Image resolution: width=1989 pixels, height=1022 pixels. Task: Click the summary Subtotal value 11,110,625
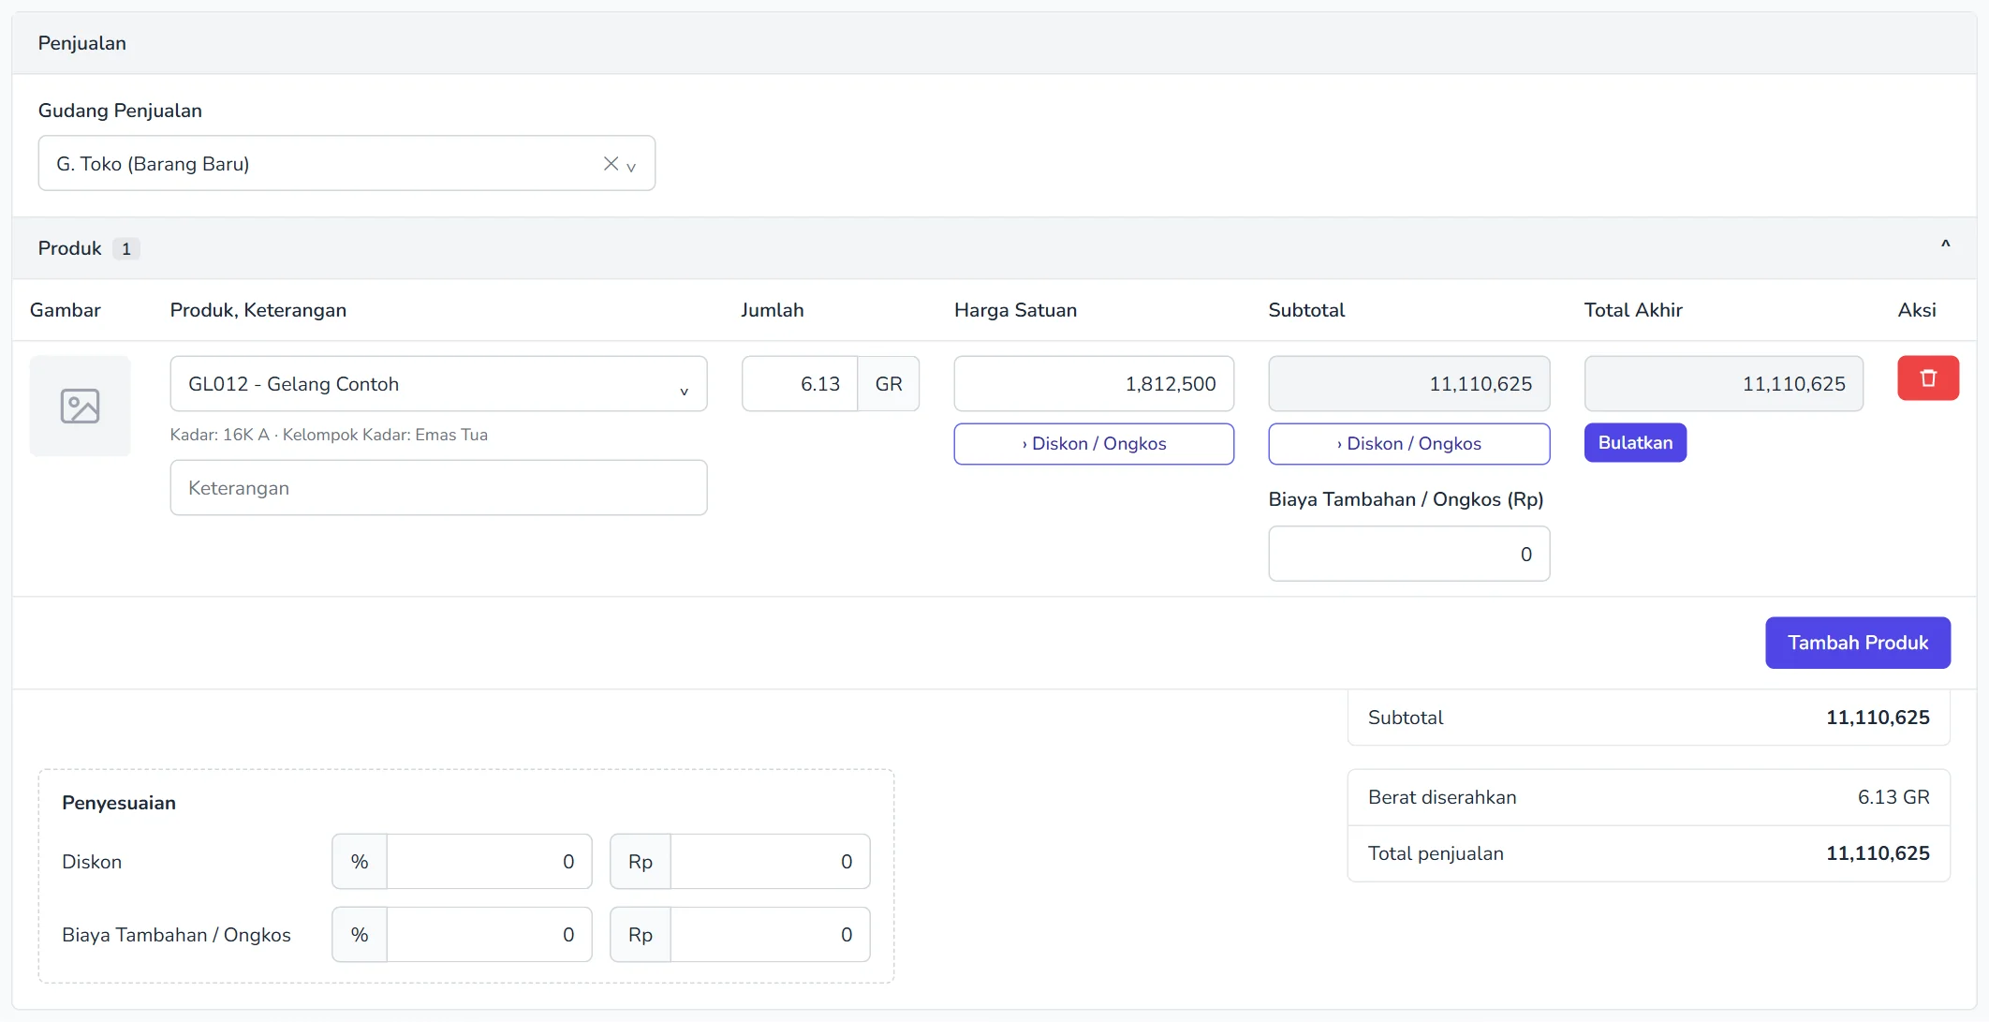point(1878,718)
